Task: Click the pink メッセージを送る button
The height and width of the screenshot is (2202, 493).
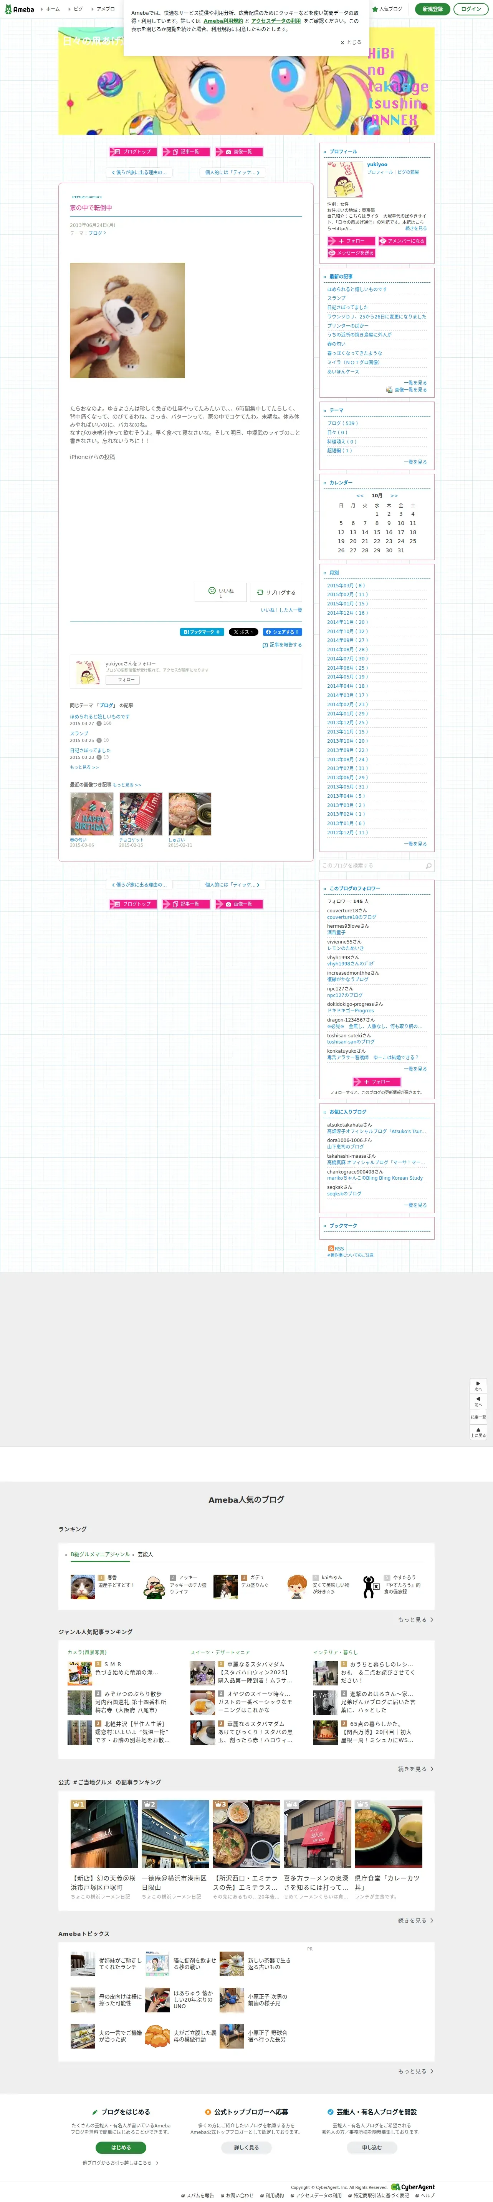Action: point(351,253)
